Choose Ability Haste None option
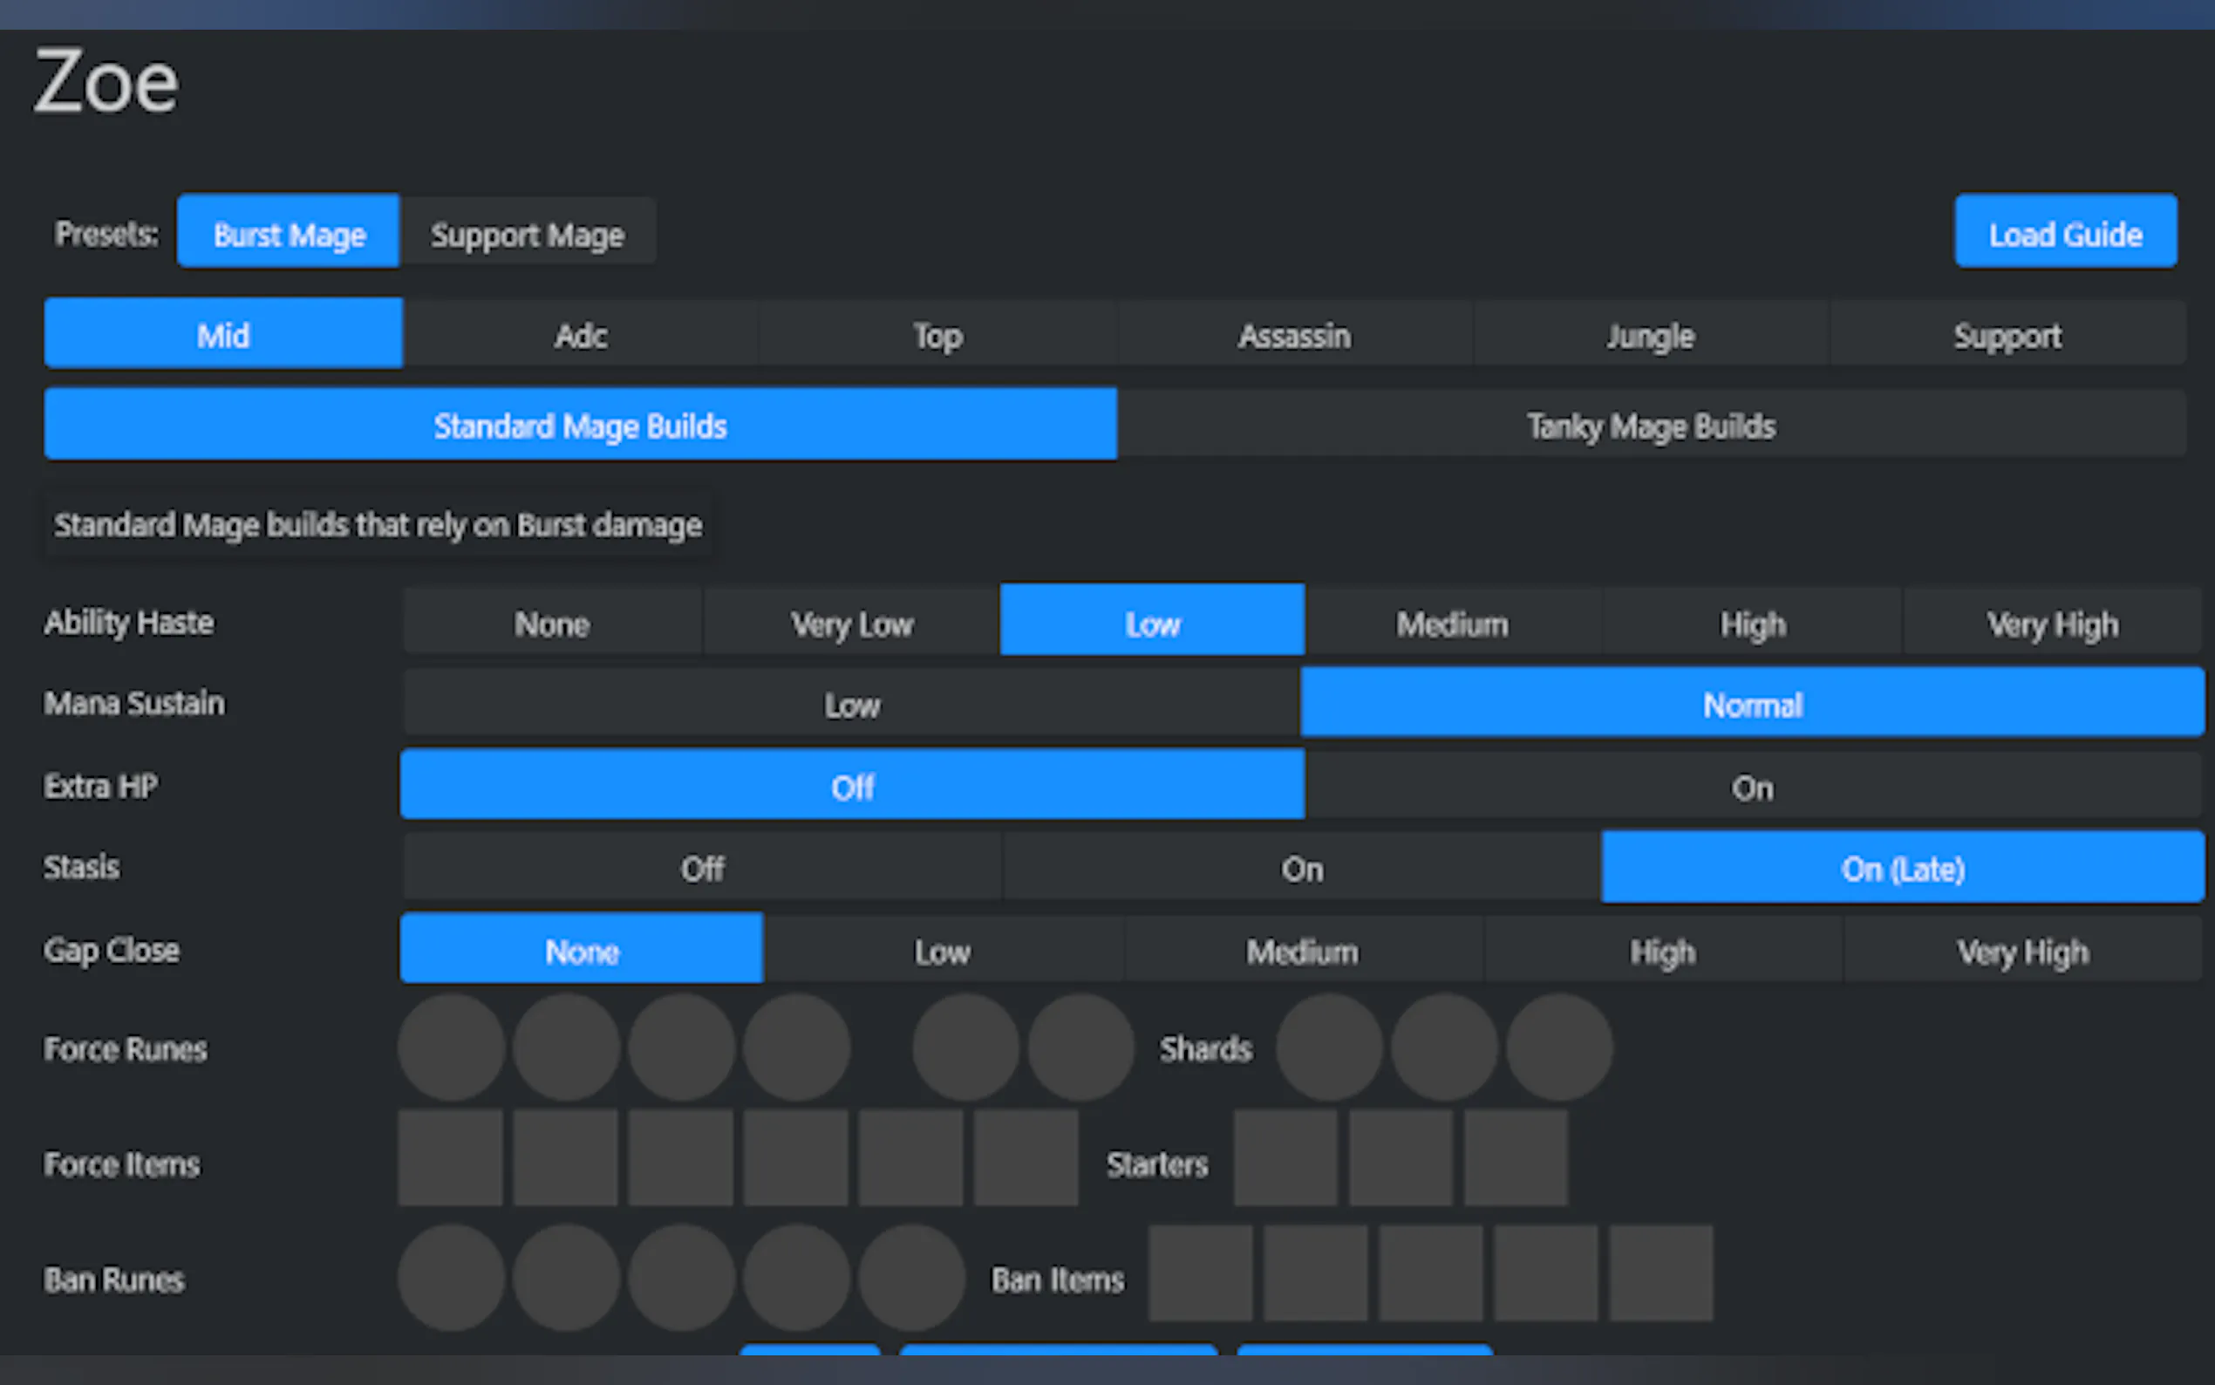 [551, 624]
